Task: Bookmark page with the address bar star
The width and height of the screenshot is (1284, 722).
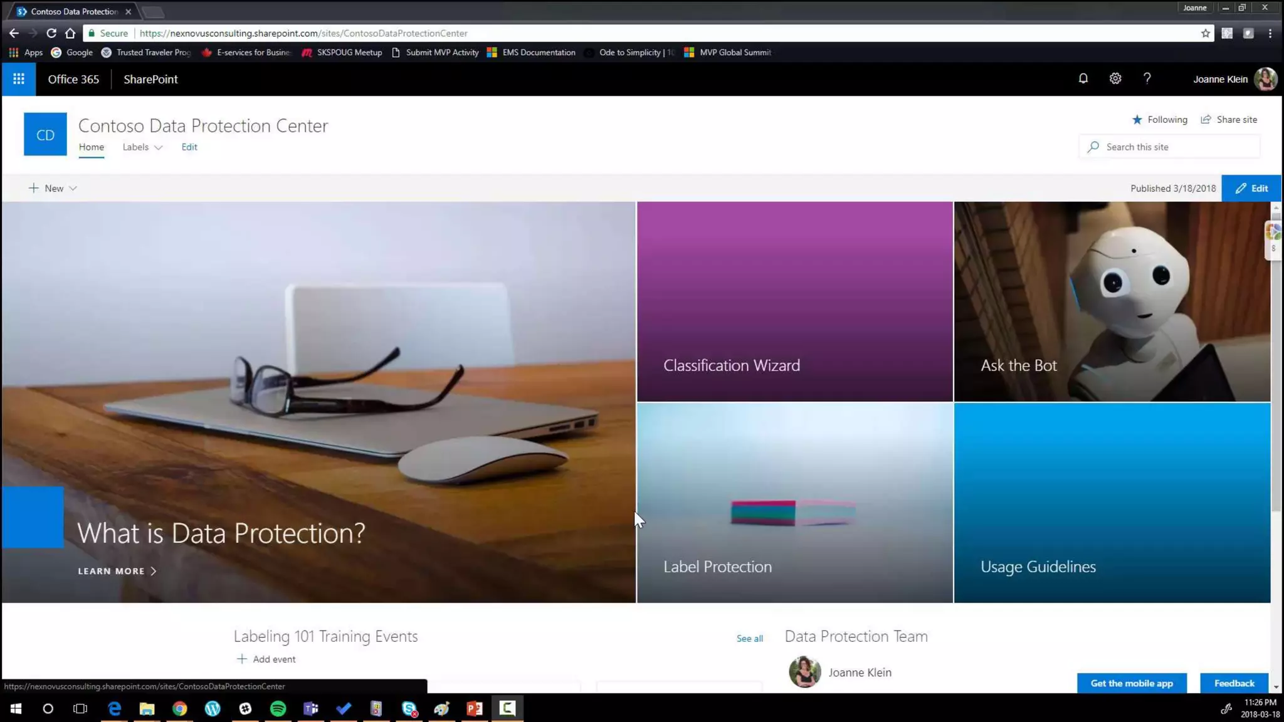Action: click(1205, 33)
